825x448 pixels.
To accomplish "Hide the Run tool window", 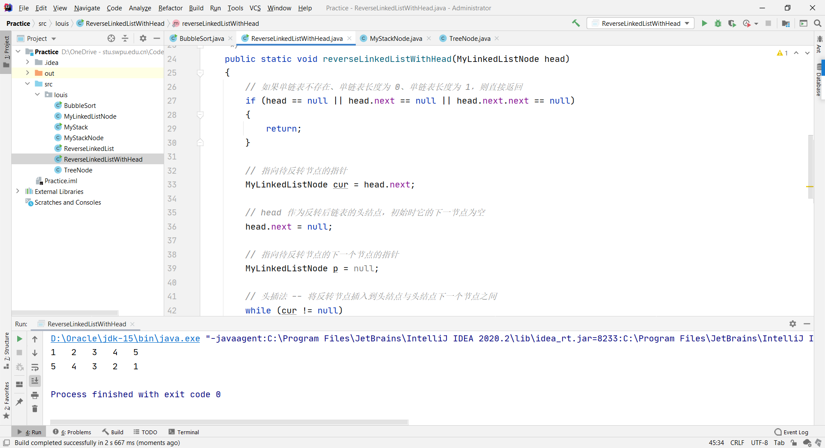I will coord(807,324).
